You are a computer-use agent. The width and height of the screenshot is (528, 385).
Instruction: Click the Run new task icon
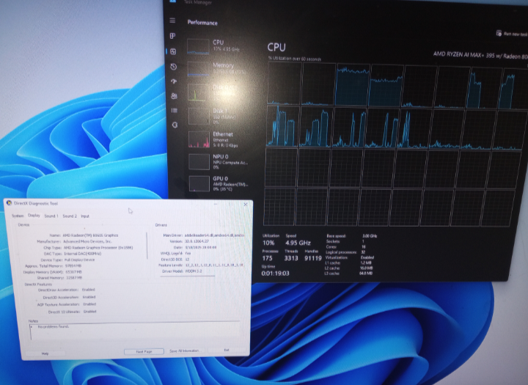(x=499, y=33)
